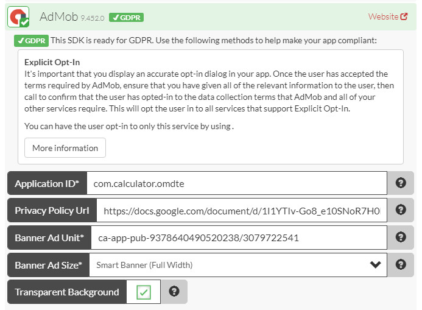422x310 pixels.
Task: Click the Transparent Background label
Action: coord(67,292)
